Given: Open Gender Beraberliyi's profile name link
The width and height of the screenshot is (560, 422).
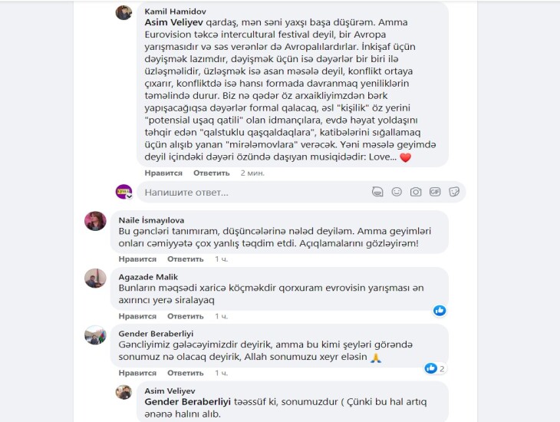Looking at the screenshot, I should pyautogui.click(x=156, y=334).
